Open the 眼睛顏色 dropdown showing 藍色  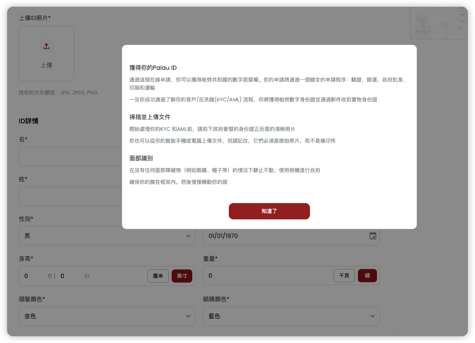pyautogui.click(x=291, y=316)
